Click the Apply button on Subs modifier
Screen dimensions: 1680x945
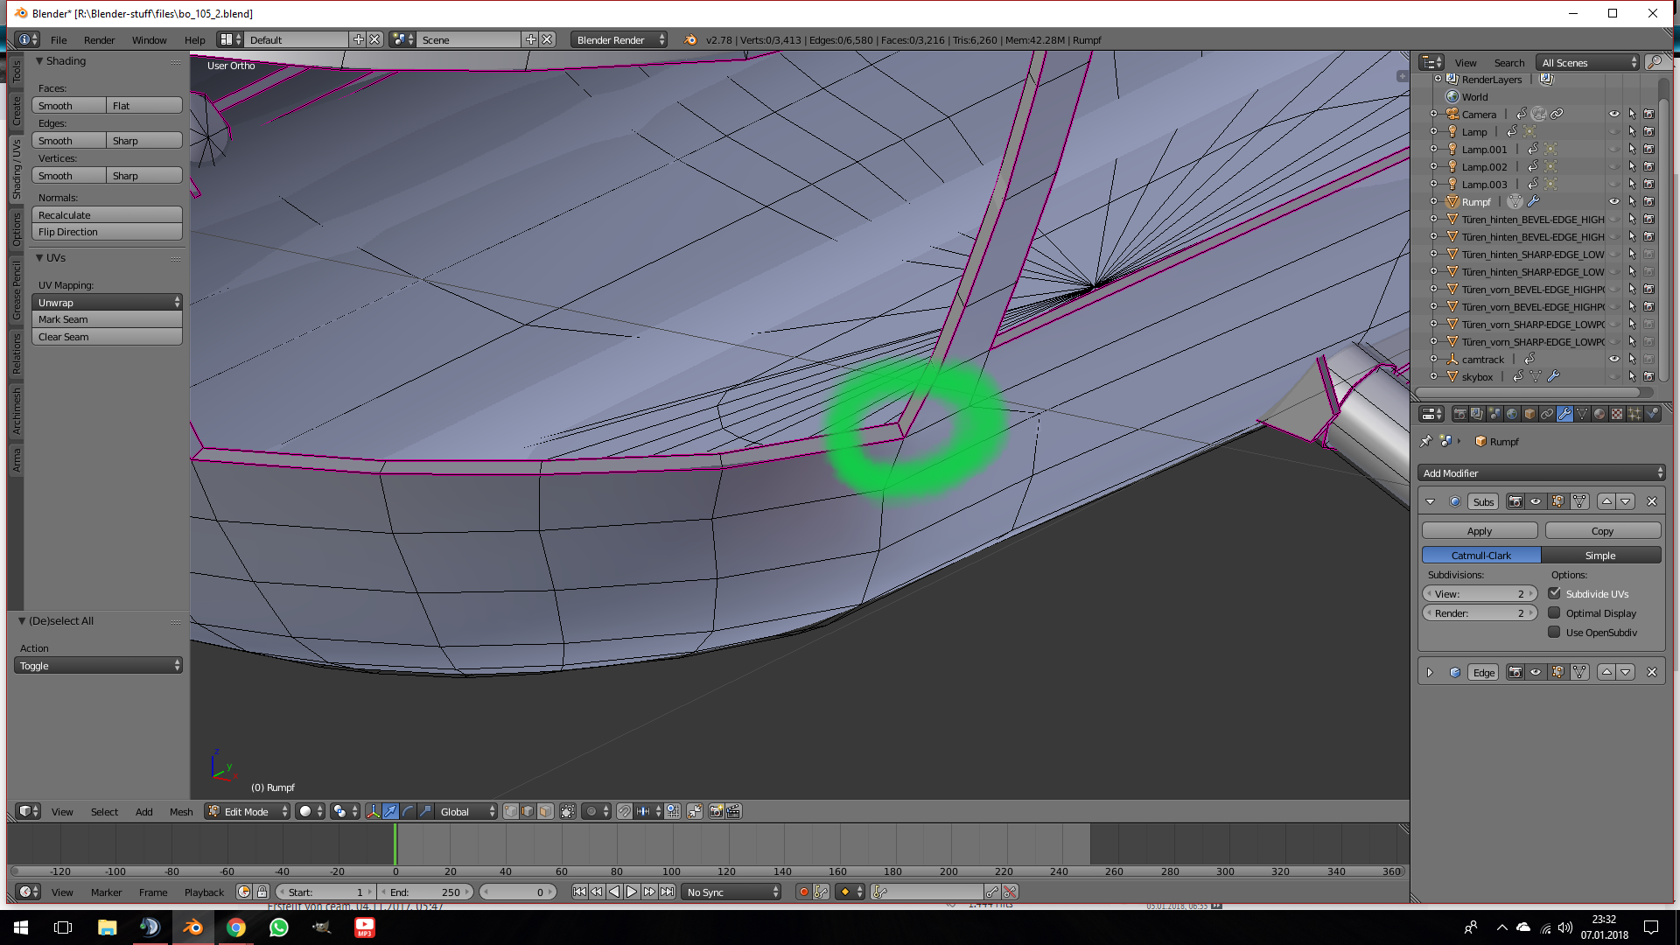(1479, 531)
